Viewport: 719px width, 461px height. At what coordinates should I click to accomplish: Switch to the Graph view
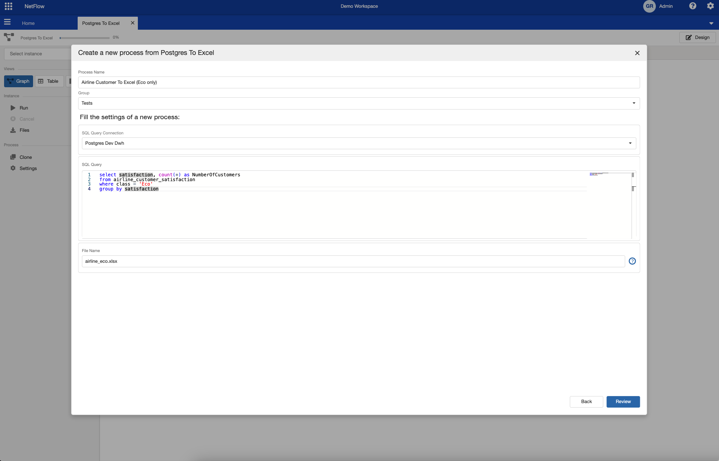point(19,81)
